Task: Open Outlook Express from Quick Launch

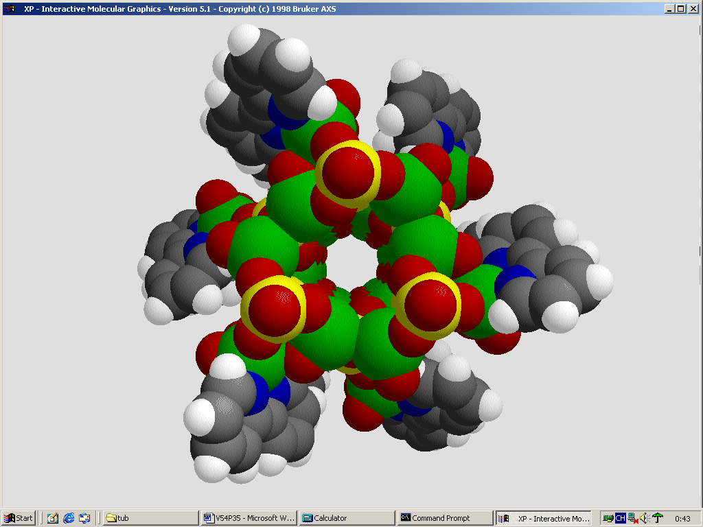Action: 84,518
